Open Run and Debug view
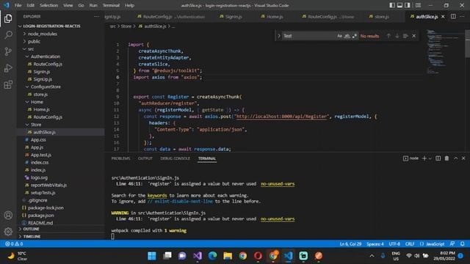Image resolution: width=470 pixels, height=264 pixels. coord(8,68)
